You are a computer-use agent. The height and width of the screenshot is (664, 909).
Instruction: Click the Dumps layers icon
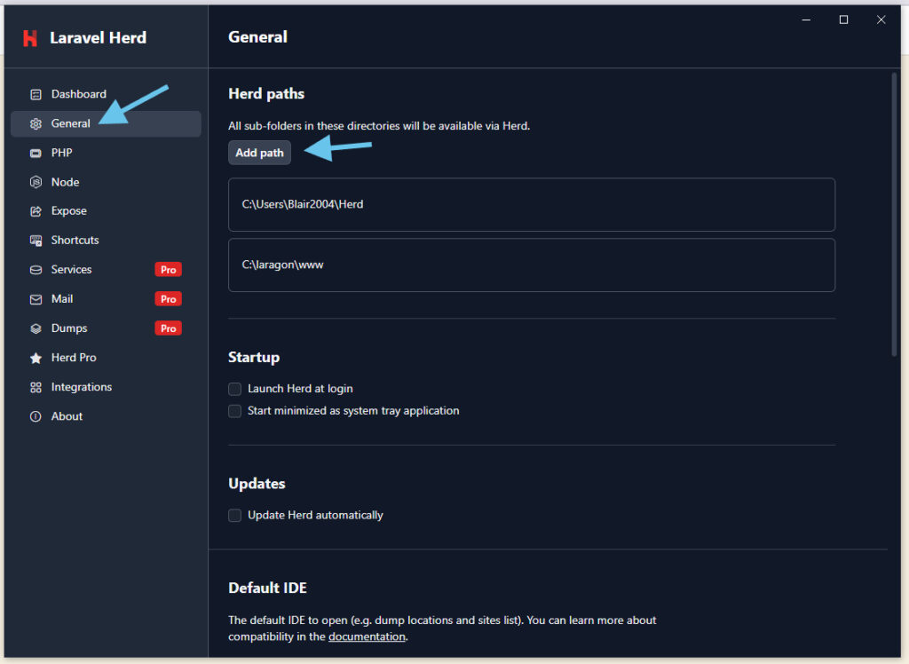click(36, 328)
